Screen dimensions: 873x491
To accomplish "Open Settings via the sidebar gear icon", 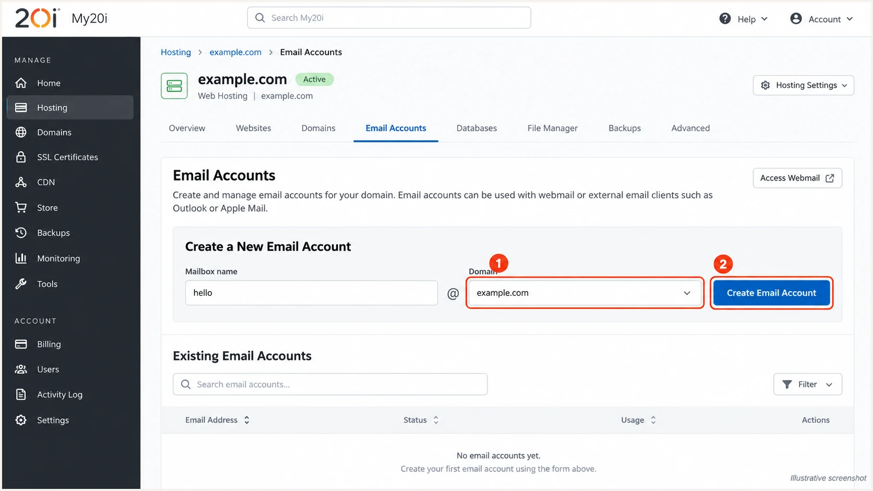I will (21, 420).
